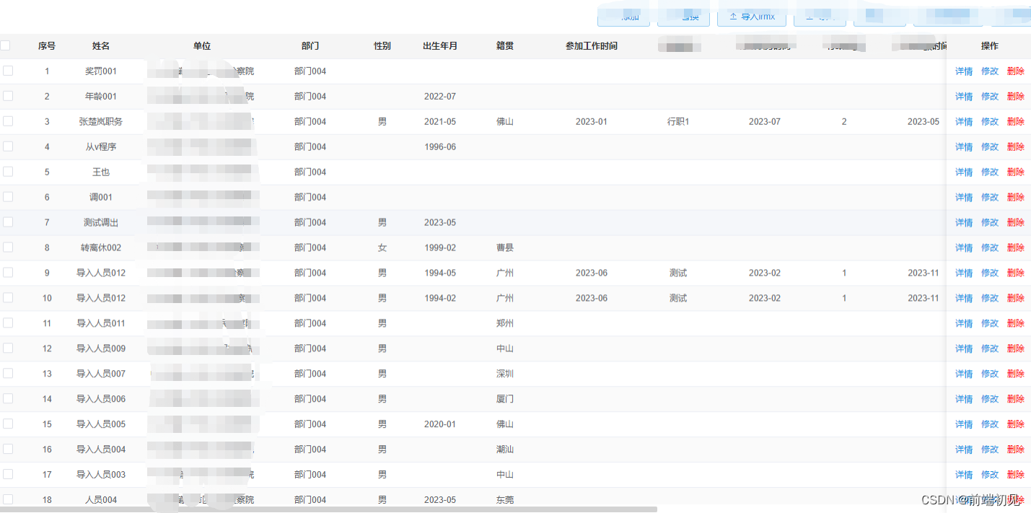Image resolution: width=1031 pixels, height=513 pixels.
Task: Click the 操作 column header
Action: (x=990, y=46)
